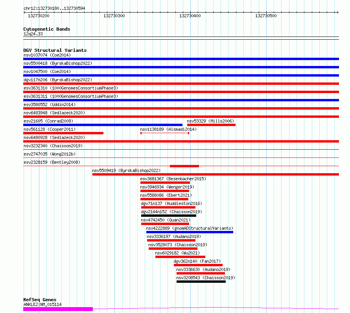The height and width of the screenshot is (313, 350).
Task: Select the nsv5588086 (Ebert2021) label
Action: (166, 195)
